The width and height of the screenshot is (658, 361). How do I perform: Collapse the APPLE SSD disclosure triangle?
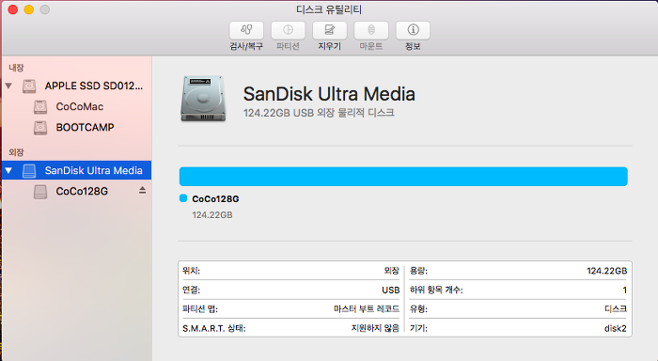pyautogui.click(x=8, y=86)
